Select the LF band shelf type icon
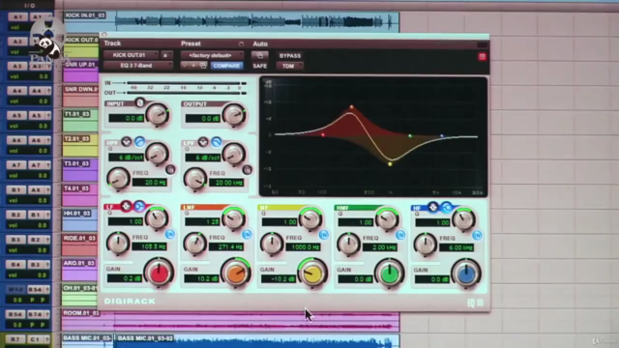The image size is (619, 348). pyautogui.click(x=139, y=206)
